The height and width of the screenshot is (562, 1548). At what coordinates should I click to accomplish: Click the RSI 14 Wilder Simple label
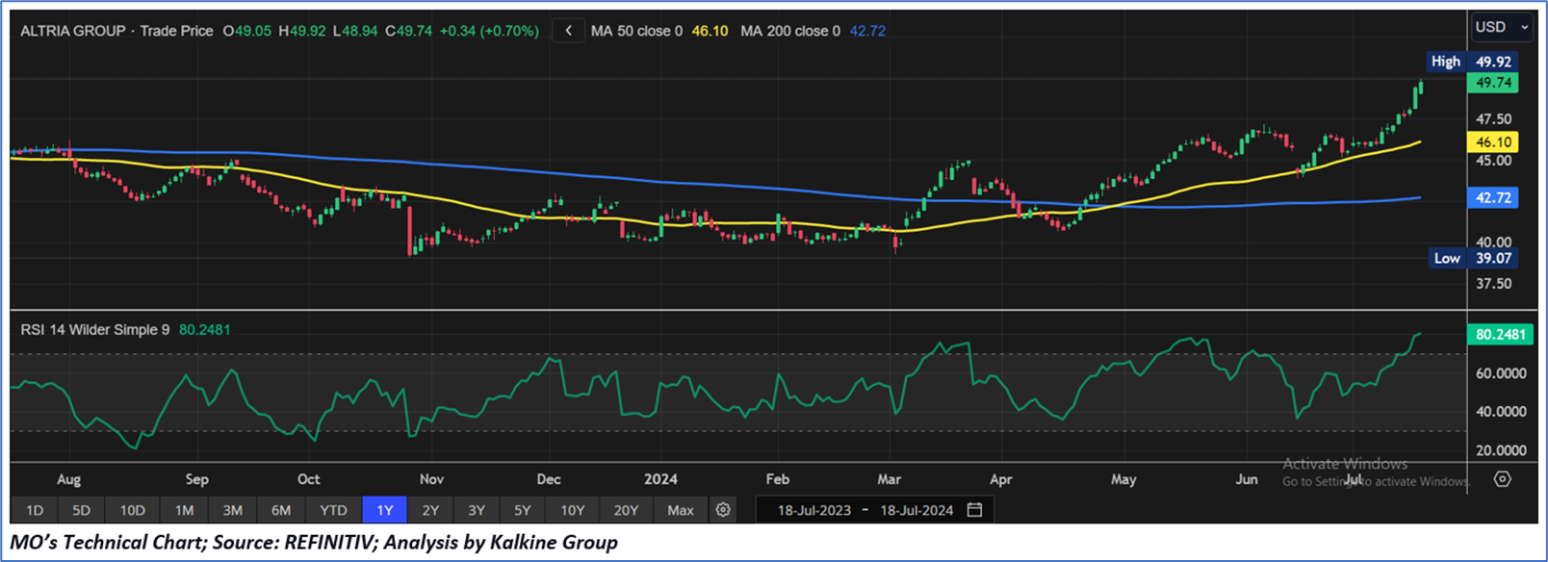tap(95, 330)
